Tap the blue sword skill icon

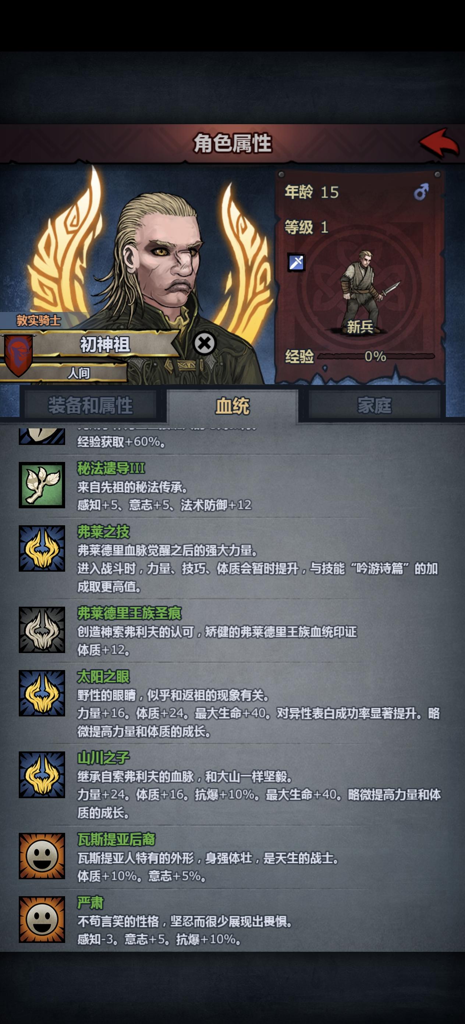click(x=296, y=262)
